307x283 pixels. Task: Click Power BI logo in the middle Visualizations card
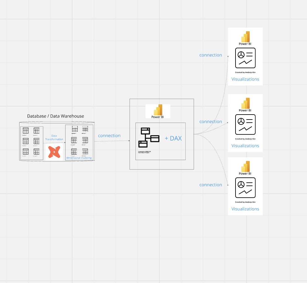click(x=245, y=103)
